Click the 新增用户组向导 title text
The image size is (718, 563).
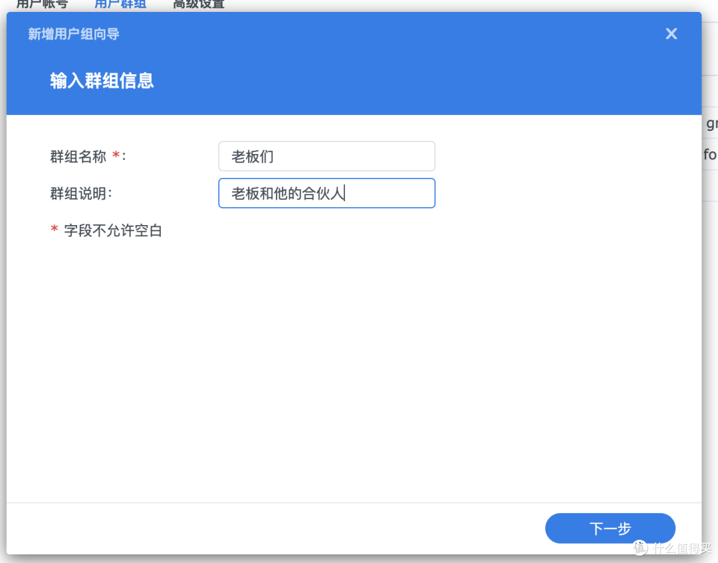(74, 34)
